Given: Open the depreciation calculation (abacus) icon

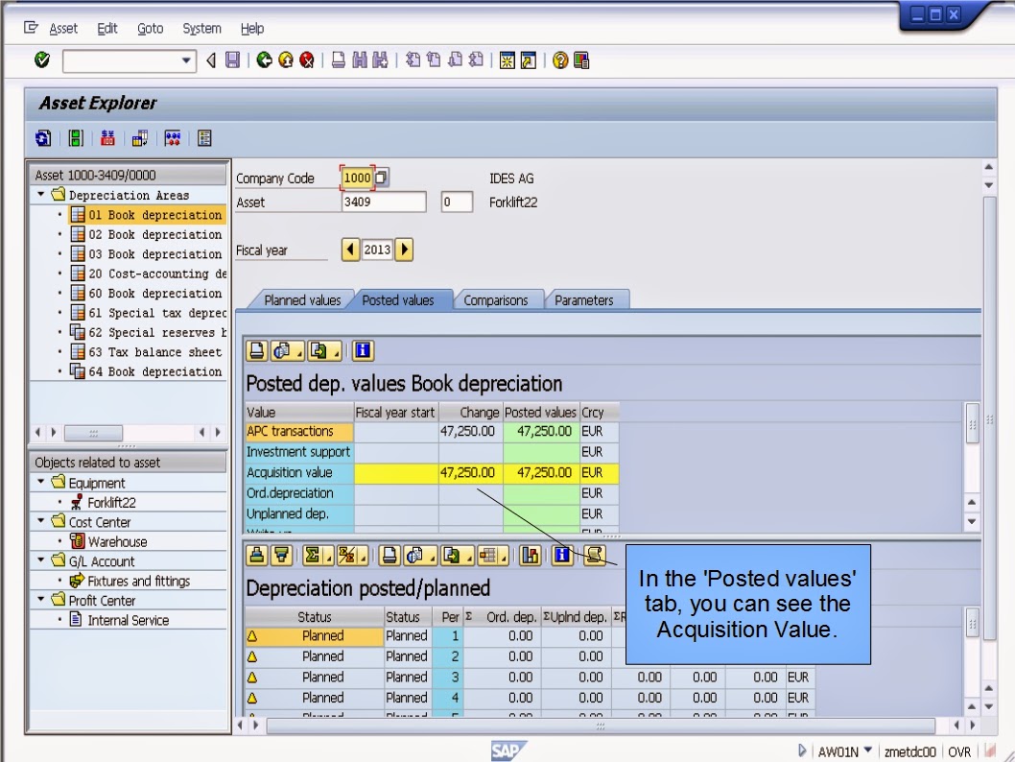Looking at the screenshot, I should tap(171, 137).
